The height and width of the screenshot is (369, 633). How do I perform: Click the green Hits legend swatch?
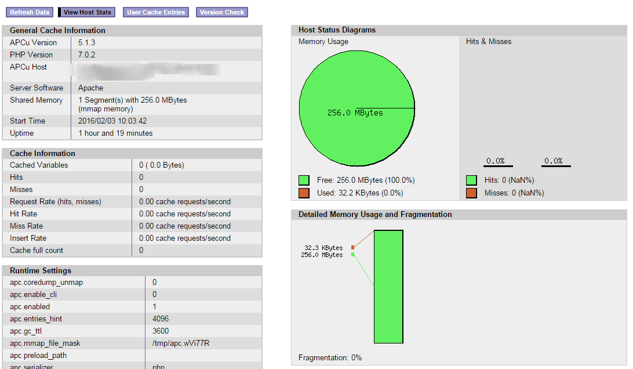[x=471, y=180]
